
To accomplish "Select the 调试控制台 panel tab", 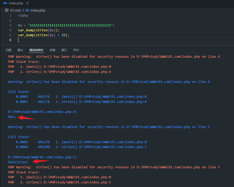I will 36,50.
